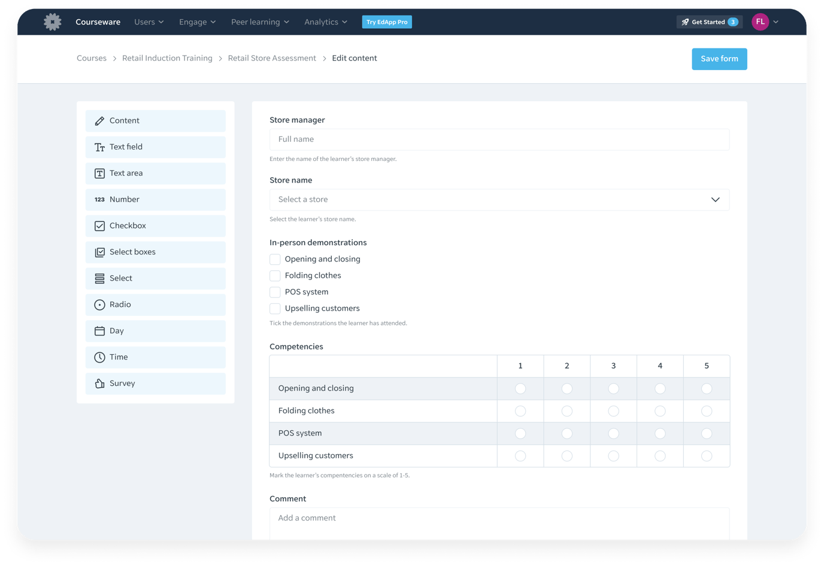Select the Day calendar icon
Image resolution: width=824 pixels, height=566 pixels.
(x=99, y=331)
